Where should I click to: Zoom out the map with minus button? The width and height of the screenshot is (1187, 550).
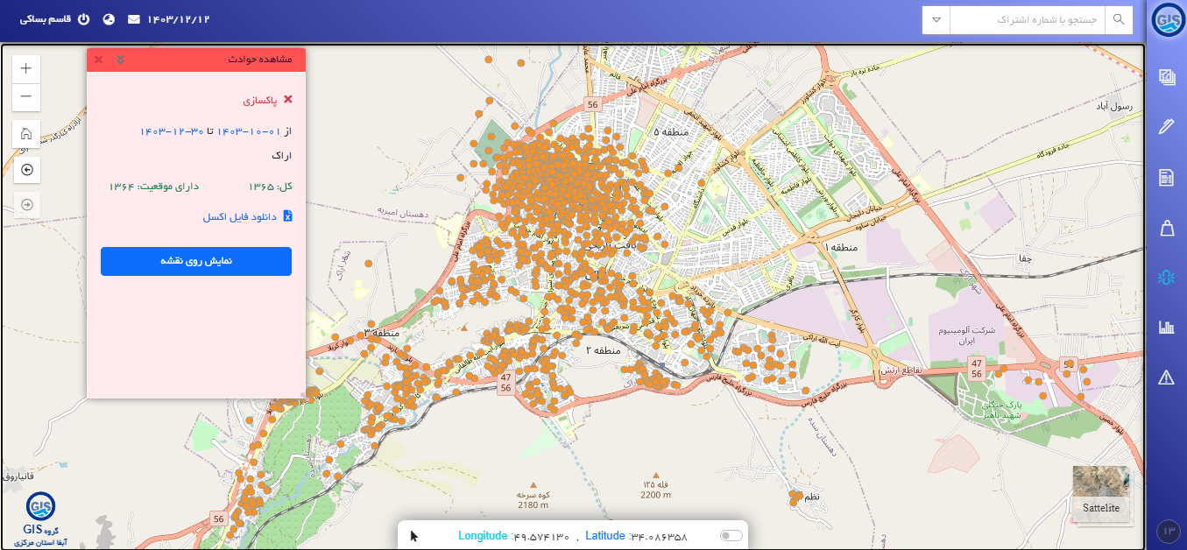[x=26, y=96]
